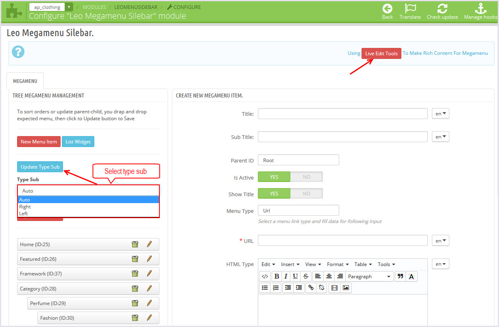Select the highlighted Auto option in list
The height and width of the screenshot is (327, 499).
click(x=88, y=199)
